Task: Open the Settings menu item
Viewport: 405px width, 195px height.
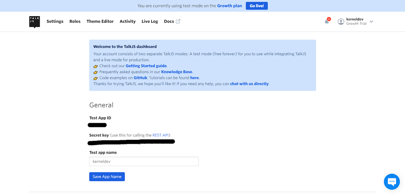Action: point(55,21)
